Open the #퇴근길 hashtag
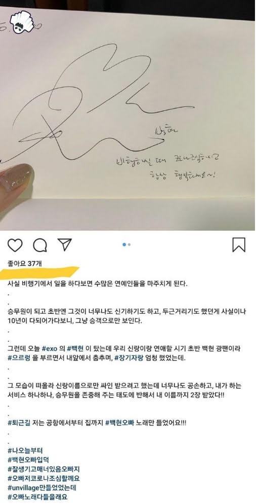 click(x=20, y=423)
